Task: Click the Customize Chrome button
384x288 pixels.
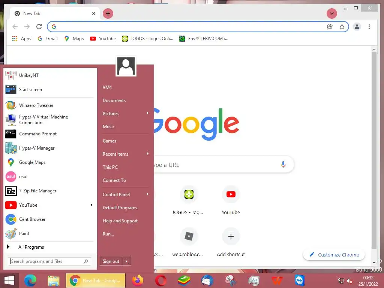Action: click(x=334, y=255)
